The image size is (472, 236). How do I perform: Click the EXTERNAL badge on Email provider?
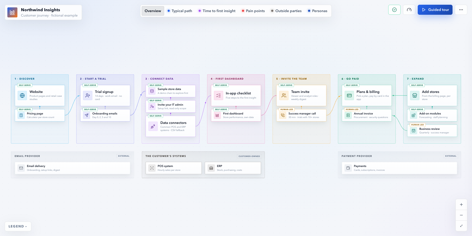click(124, 156)
